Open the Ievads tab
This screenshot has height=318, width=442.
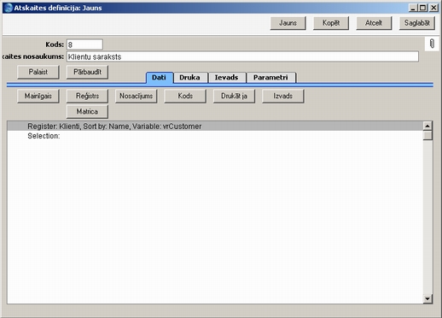coord(227,78)
